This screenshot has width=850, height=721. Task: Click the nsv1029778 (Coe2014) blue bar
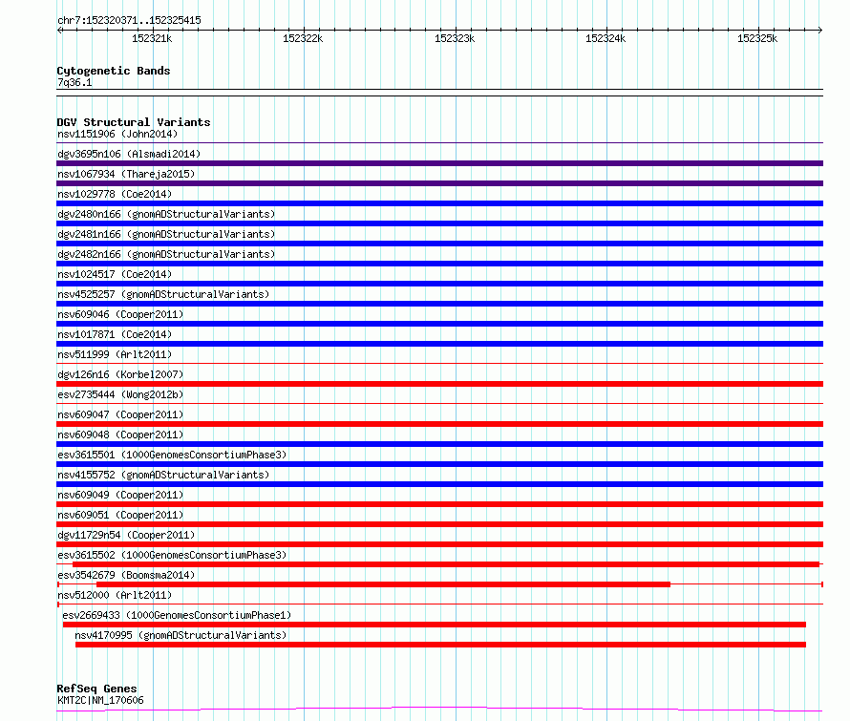[439, 203]
